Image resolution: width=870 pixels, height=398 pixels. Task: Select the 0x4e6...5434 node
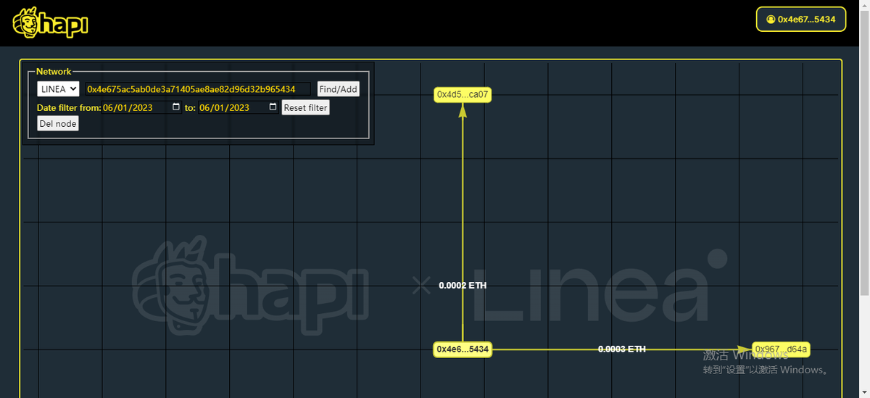463,349
